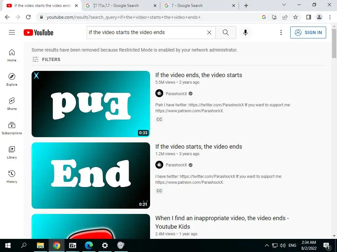Open the End video thumbnail, 0:21 long
The width and height of the screenshot is (337, 252).
pos(91,176)
